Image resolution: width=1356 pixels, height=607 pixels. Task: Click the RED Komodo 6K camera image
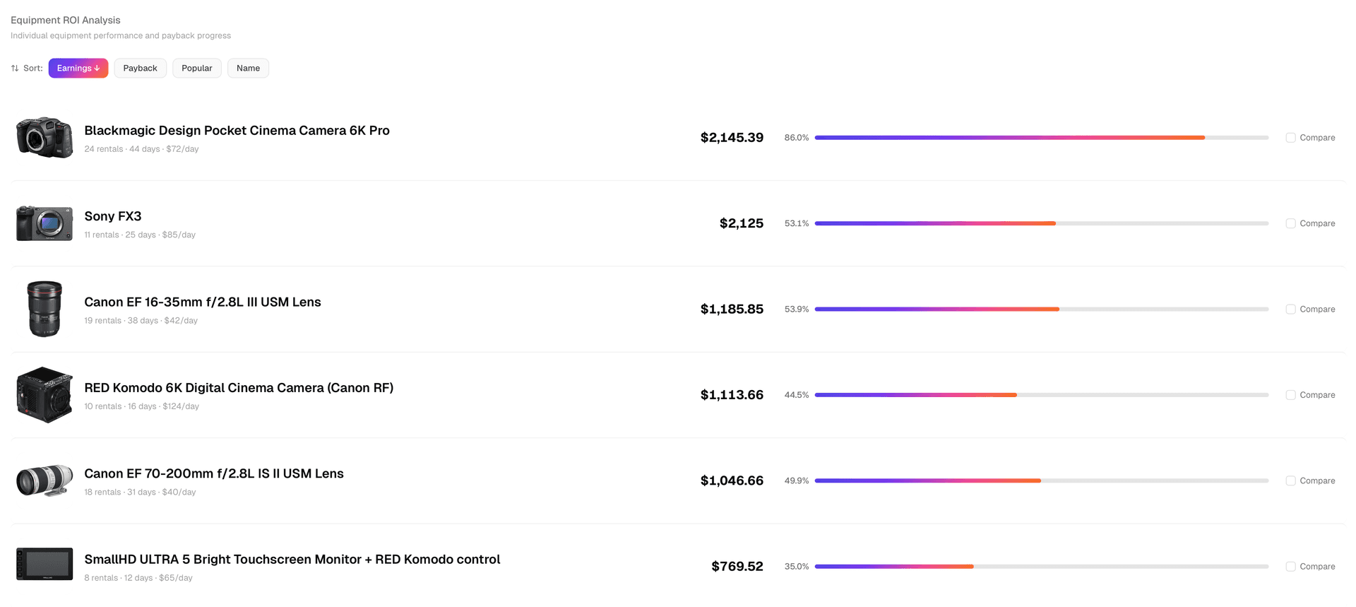click(44, 394)
